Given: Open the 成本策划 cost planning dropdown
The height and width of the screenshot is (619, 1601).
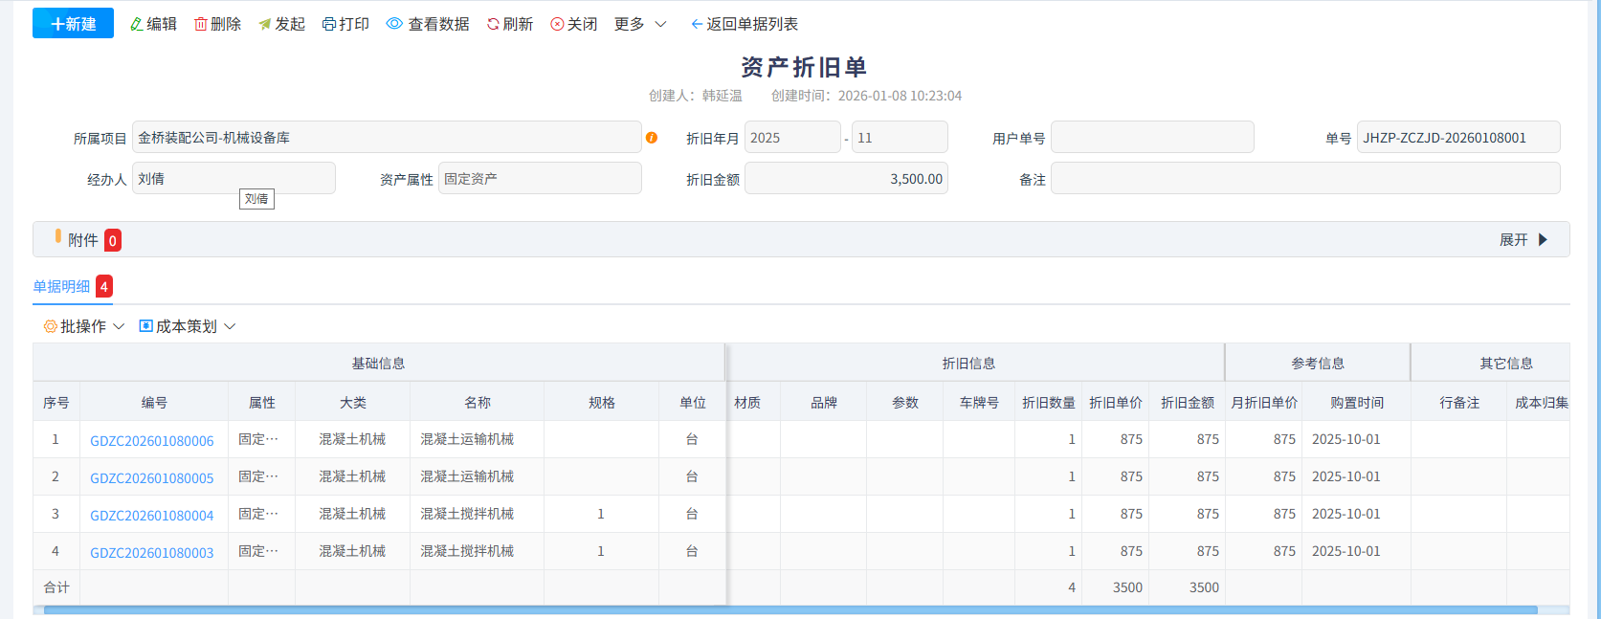Looking at the screenshot, I should [x=188, y=326].
